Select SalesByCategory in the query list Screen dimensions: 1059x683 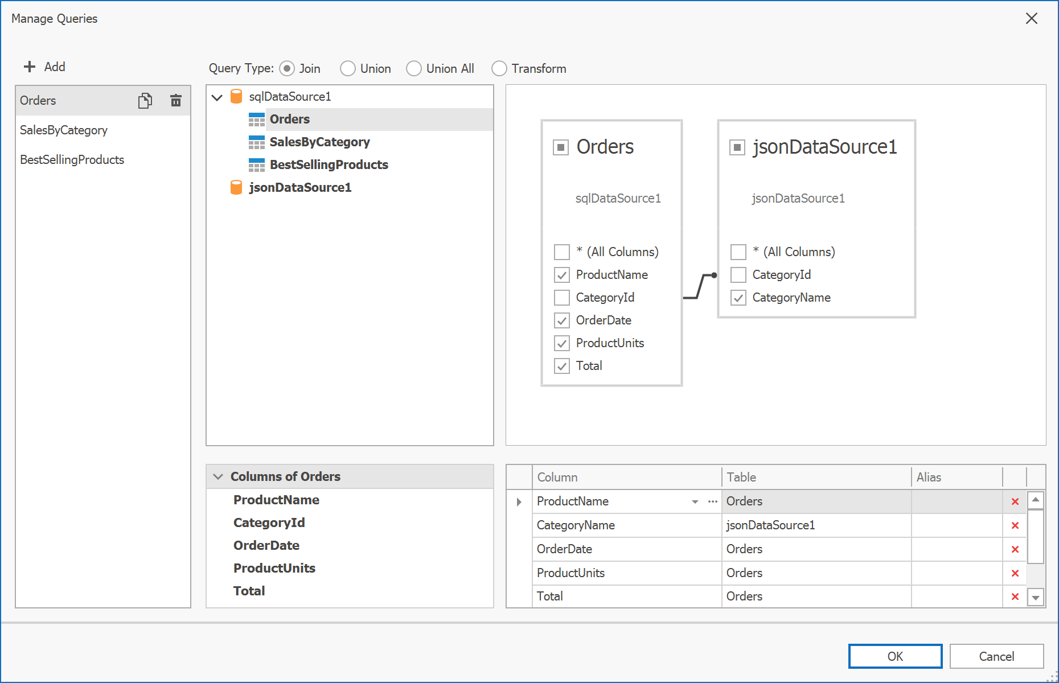64,130
